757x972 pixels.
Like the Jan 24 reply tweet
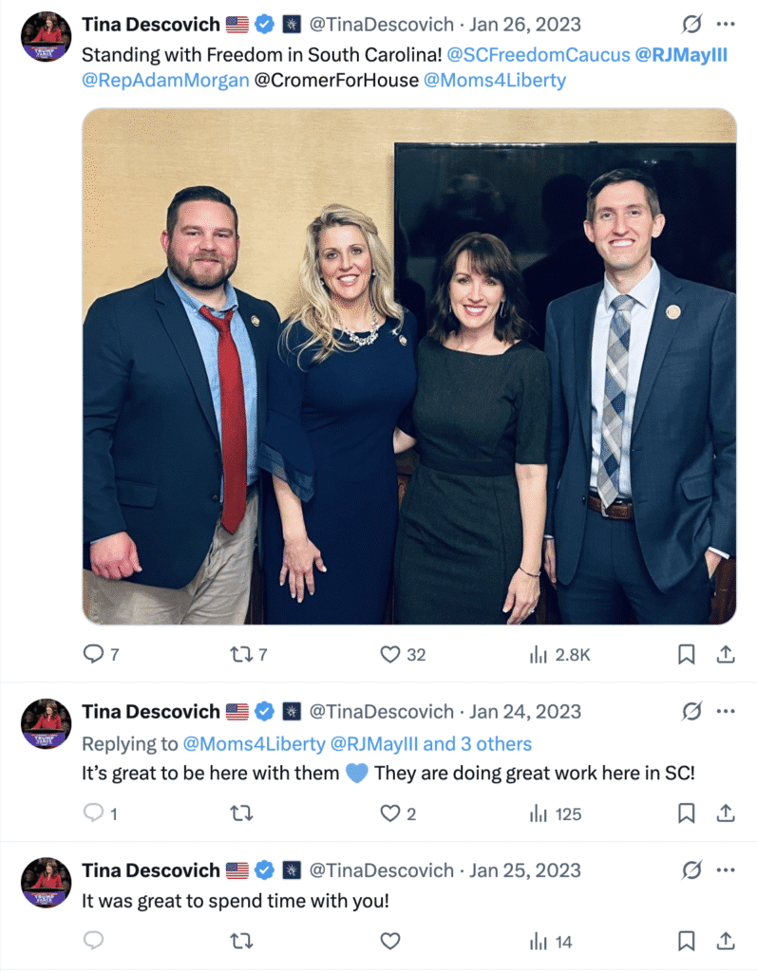pyautogui.click(x=389, y=813)
